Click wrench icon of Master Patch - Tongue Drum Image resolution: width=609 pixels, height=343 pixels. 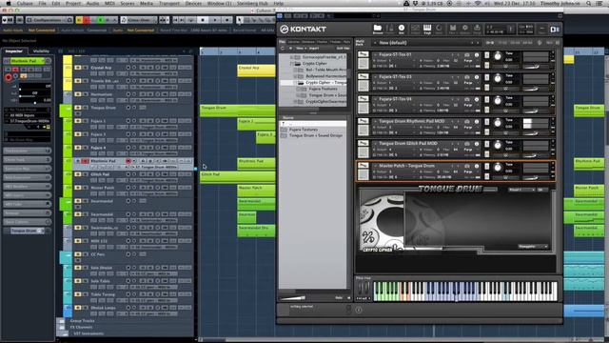pos(363,166)
